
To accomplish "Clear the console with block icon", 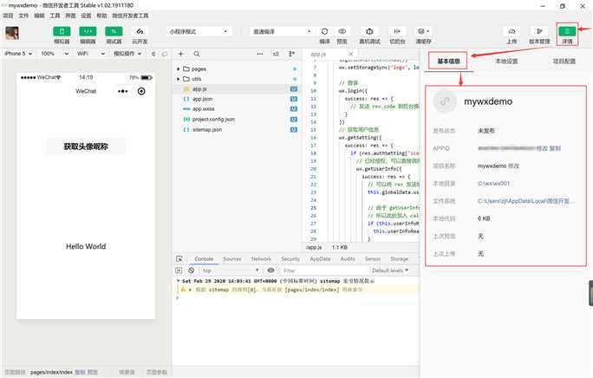I will [x=192, y=270].
